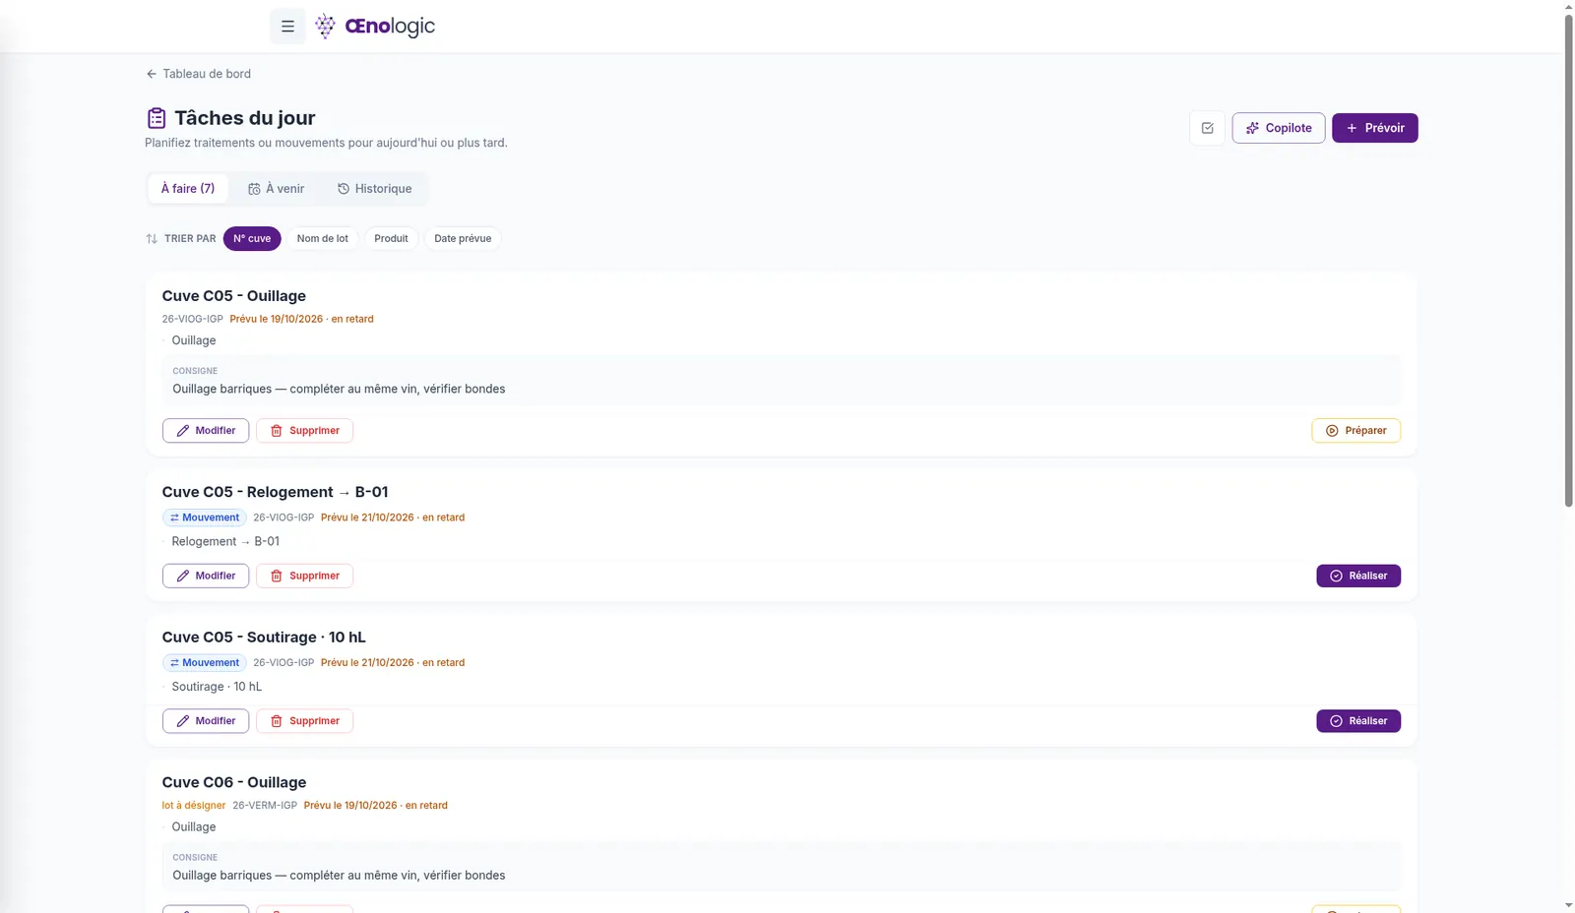Modify the Cuve C05 Relogement task
Screen dimensions: 1575x913
(206, 576)
